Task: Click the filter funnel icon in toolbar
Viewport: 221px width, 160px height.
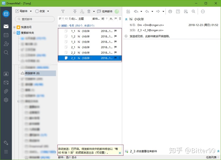Action: pyautogui.click(x=63, y=11)
